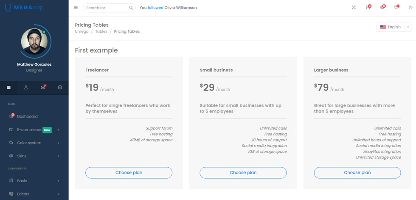The image size is (416, 200).
Task: Open the tasks icon with badge 3
Action: point(368,7)
